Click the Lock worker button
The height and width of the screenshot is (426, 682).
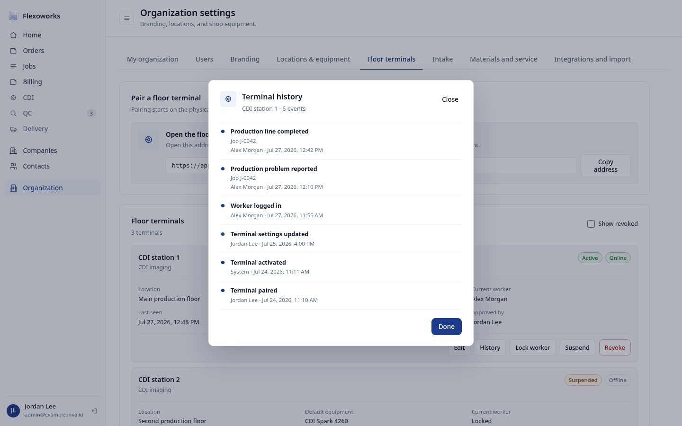click(x=533, y=348)
